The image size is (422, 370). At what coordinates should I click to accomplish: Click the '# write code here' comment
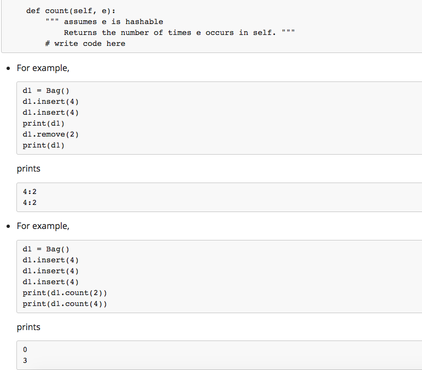(85, 44)
